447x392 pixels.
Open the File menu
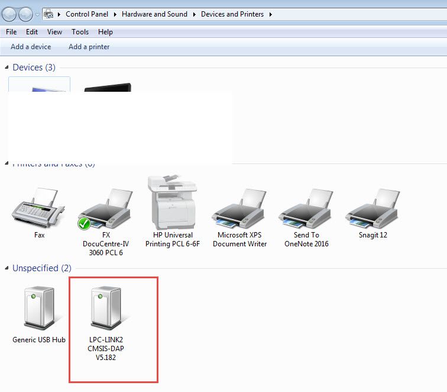[x=11, y=32]
